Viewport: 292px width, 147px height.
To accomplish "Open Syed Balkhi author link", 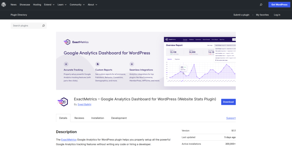I will [x=84, y=105].
